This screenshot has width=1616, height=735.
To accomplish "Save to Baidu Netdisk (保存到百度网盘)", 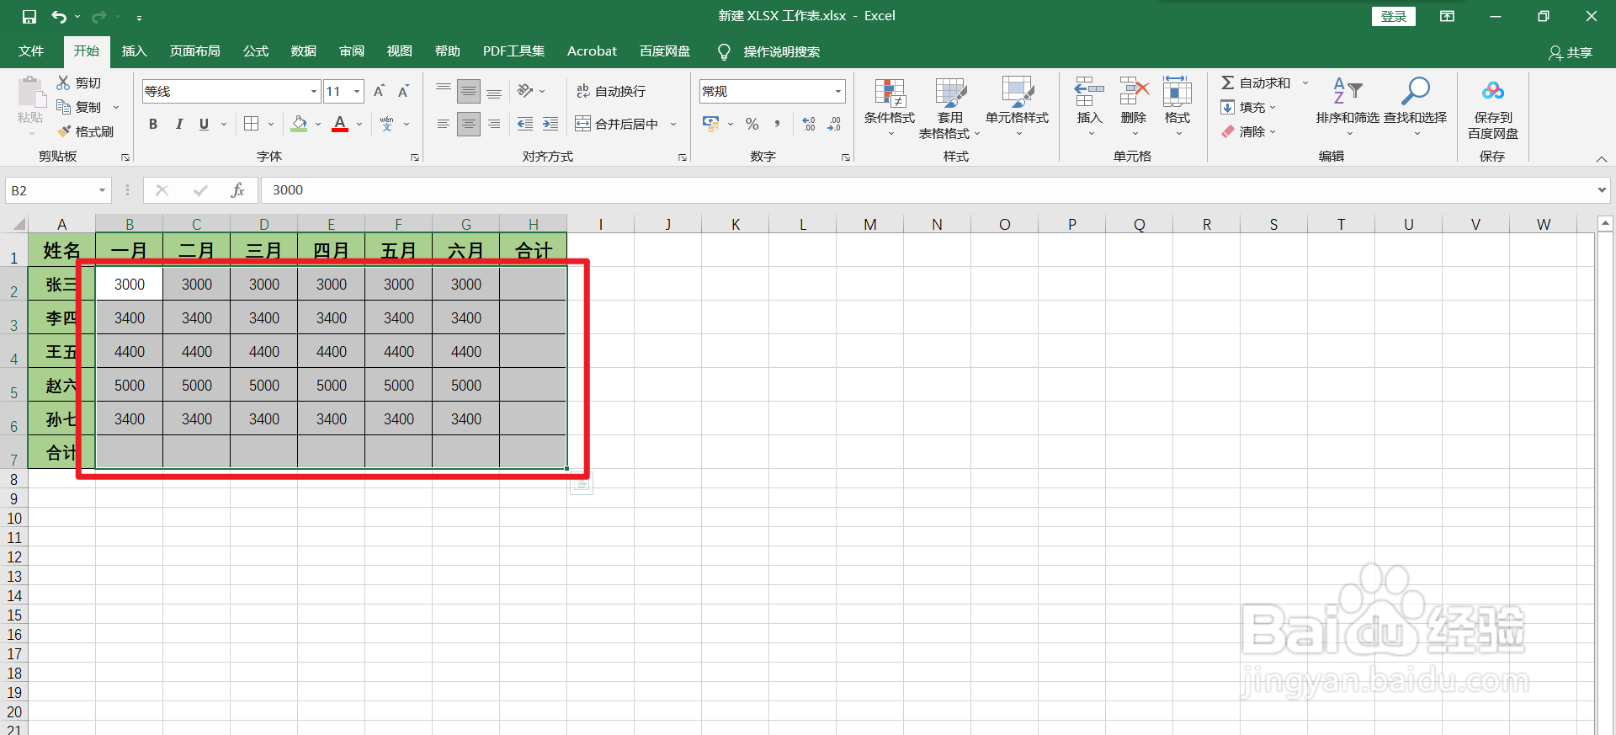I will pyautogui.click(x=1493, y=108).
